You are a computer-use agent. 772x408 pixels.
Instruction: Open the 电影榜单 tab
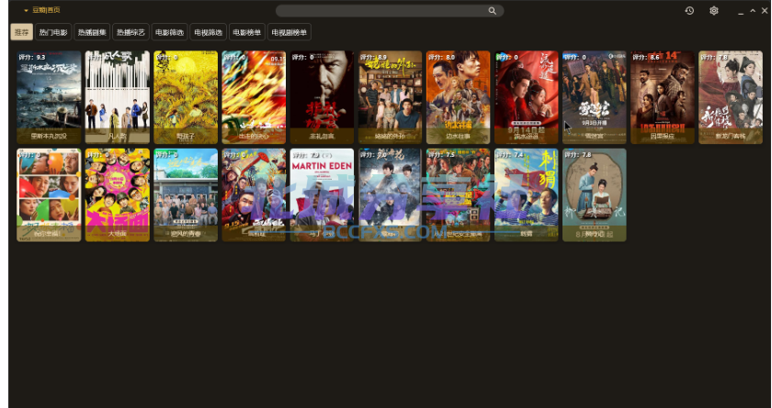coord(246,32)
